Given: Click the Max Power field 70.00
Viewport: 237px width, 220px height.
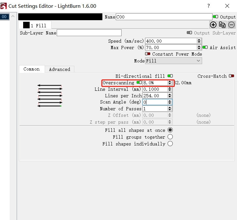Looking at the screenshot, I should [171, 48].
